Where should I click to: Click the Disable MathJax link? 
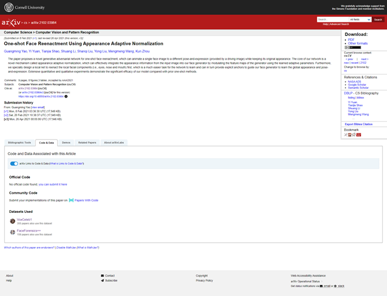(x=69, y=248)
